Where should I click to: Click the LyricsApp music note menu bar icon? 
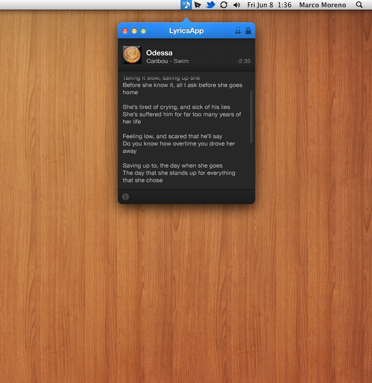186,5
